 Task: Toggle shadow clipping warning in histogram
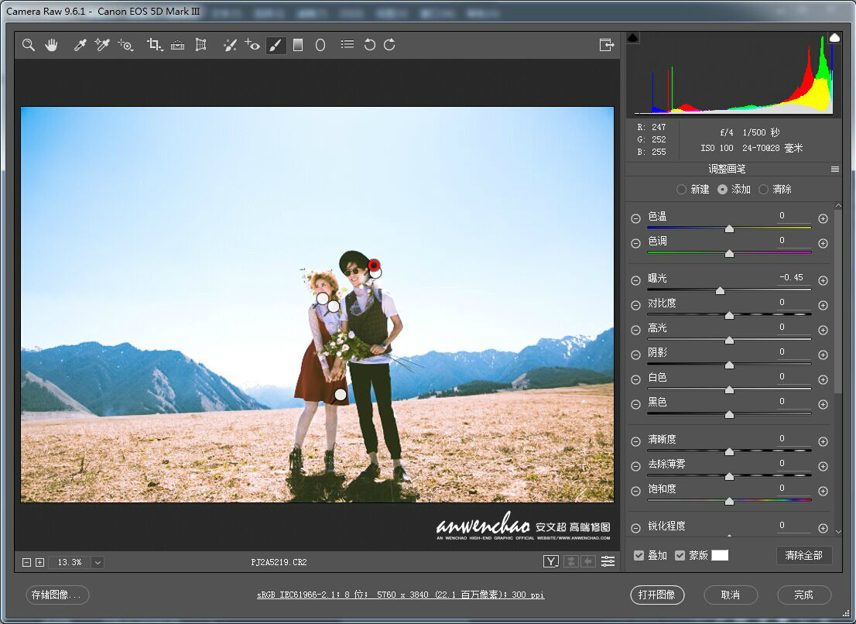tap(633, 38)
